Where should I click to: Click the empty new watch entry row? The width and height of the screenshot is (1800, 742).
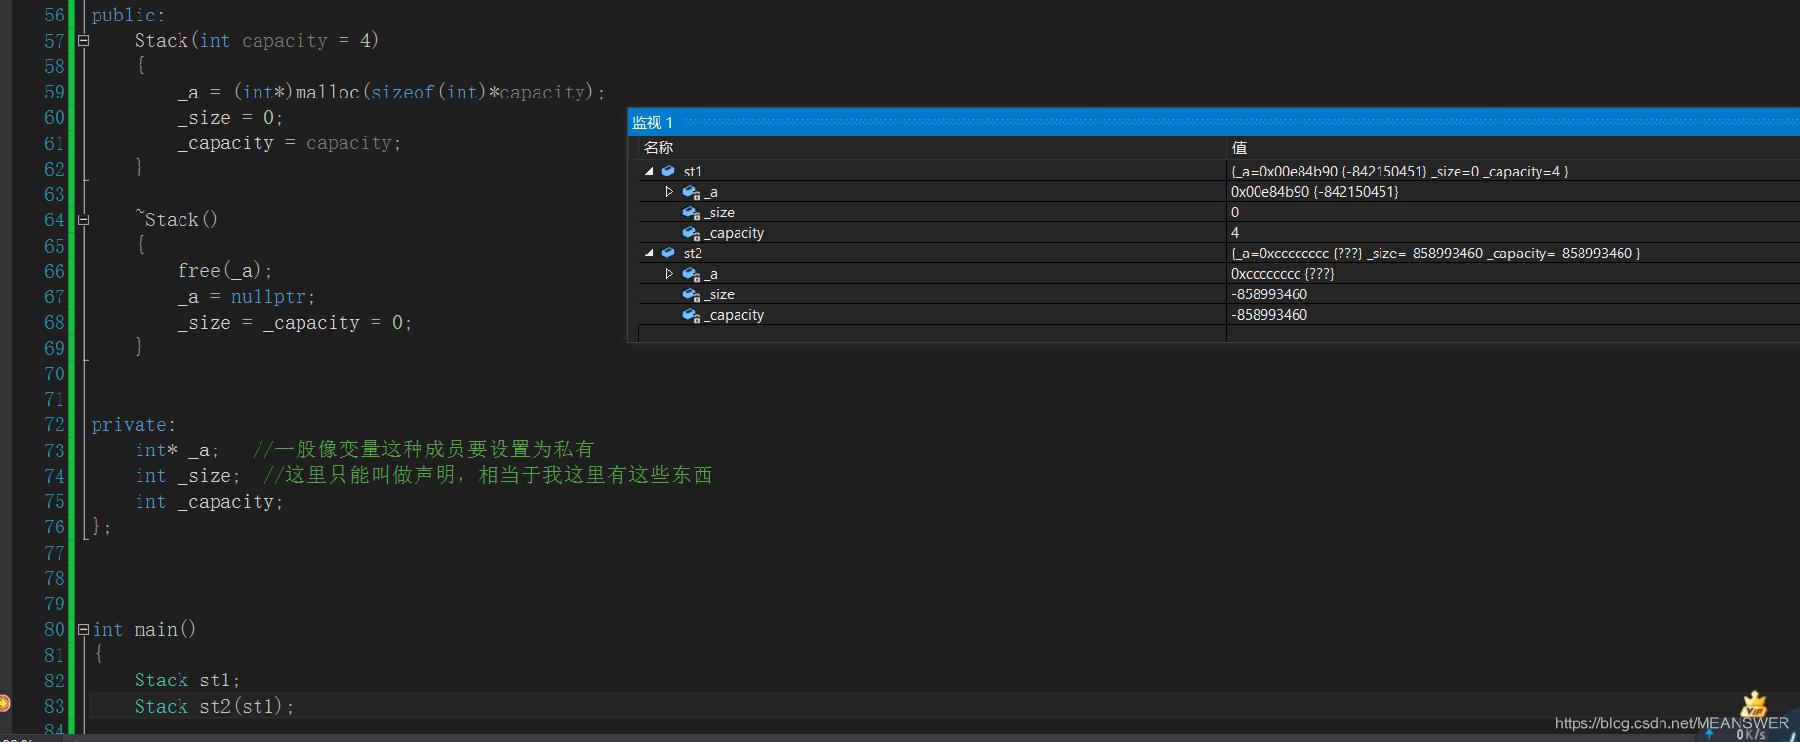point(932,334)
